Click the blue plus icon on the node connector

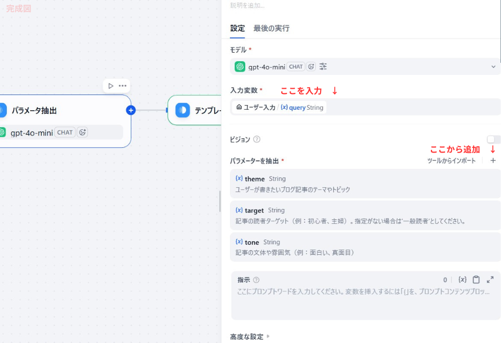pos(130,110)
